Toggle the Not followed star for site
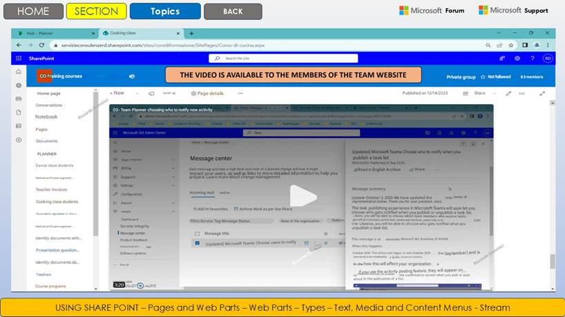 [x=482, y=76]
